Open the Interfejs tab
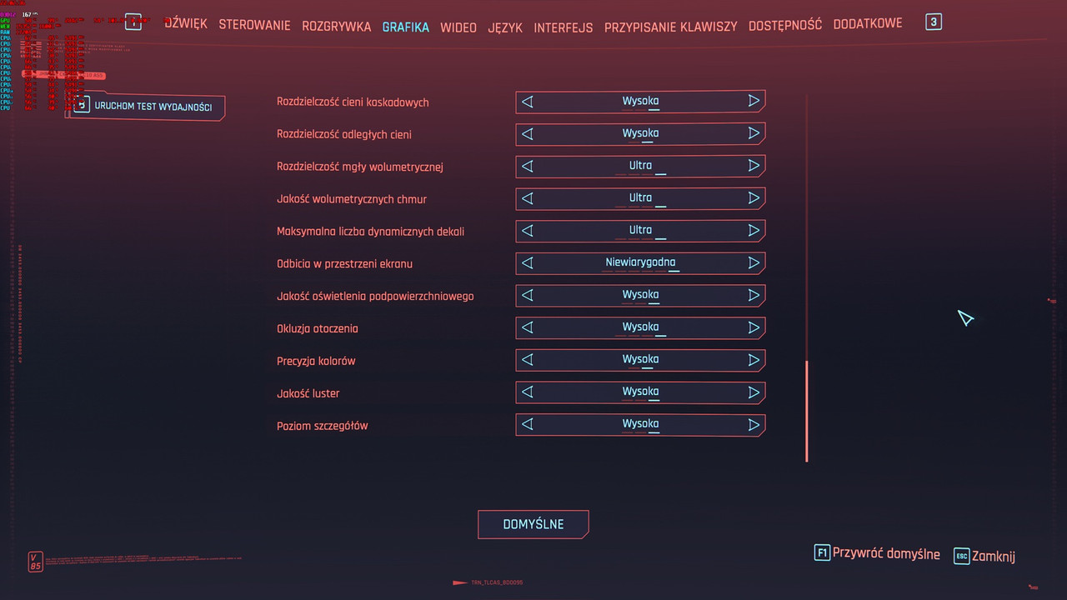 [x=564, y=27]
